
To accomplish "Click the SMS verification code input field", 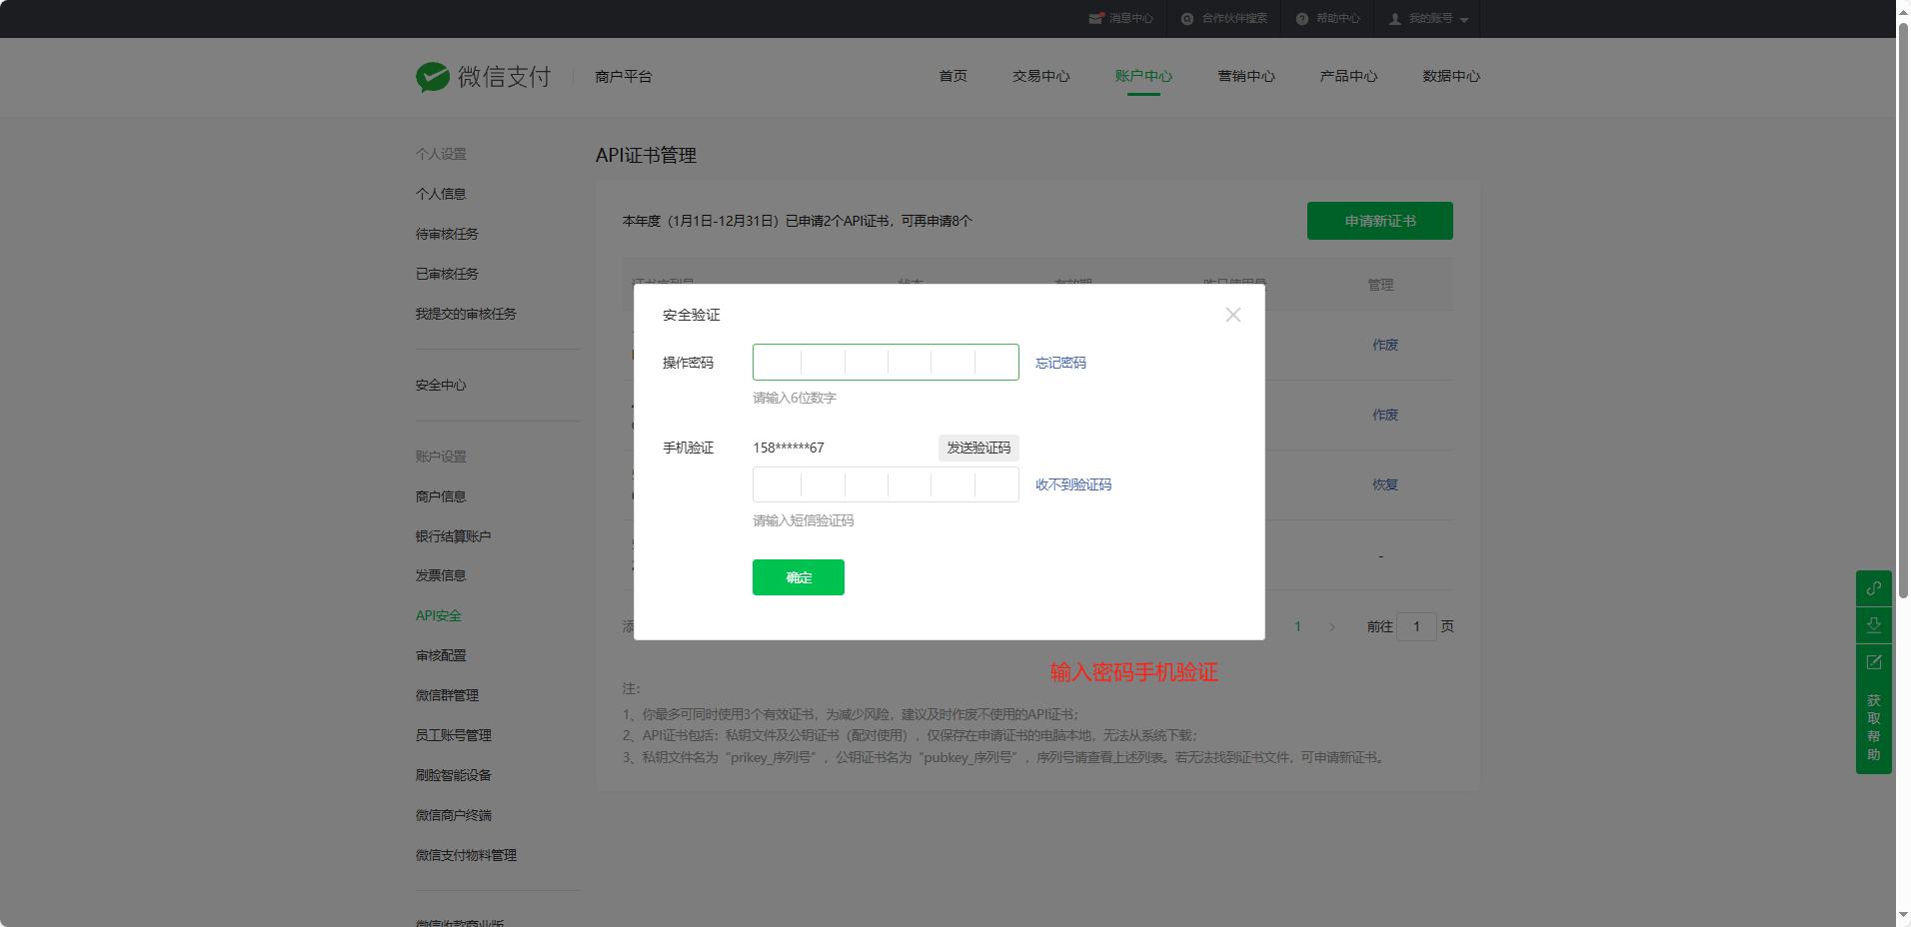I will 885,484.
